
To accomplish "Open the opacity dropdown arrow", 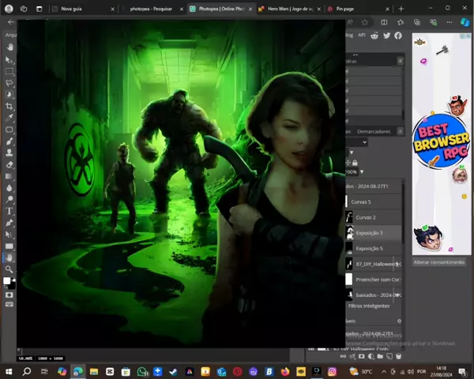I will [x=352, y=152].
